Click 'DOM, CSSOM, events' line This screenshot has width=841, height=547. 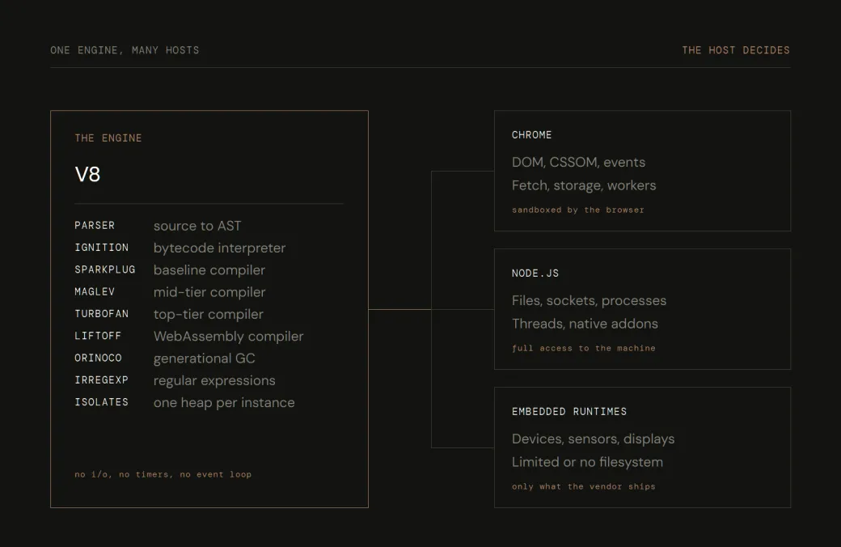click(x=578, y=162)
